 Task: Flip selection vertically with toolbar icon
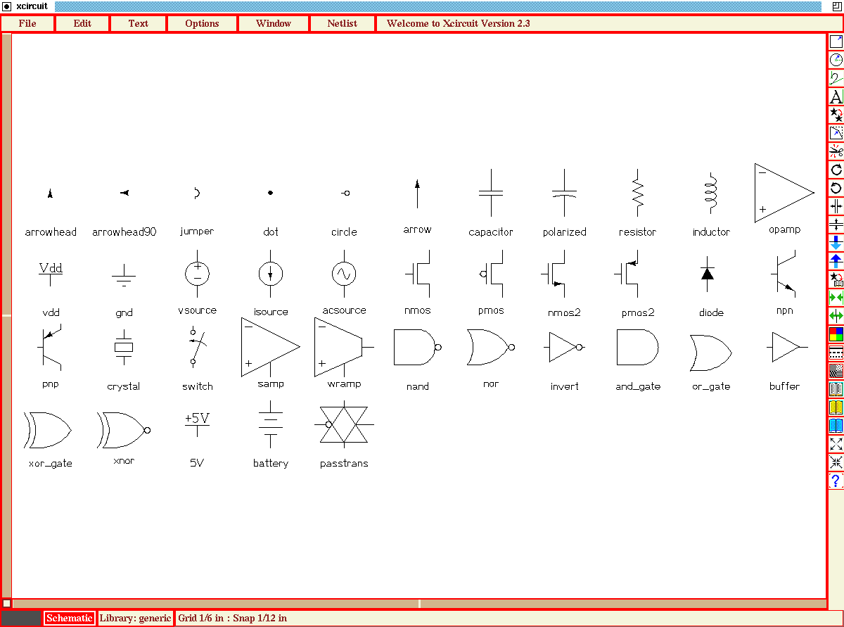point(836,224)
